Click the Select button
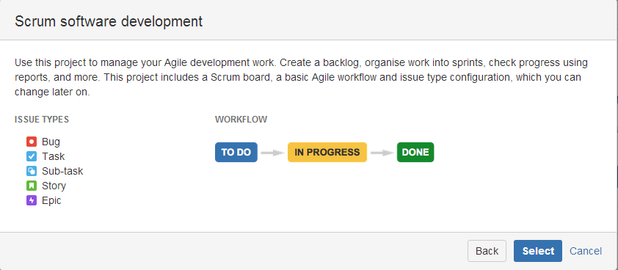Screen dimensions: 618x270 pyautogui.click(x=538, y=251)
